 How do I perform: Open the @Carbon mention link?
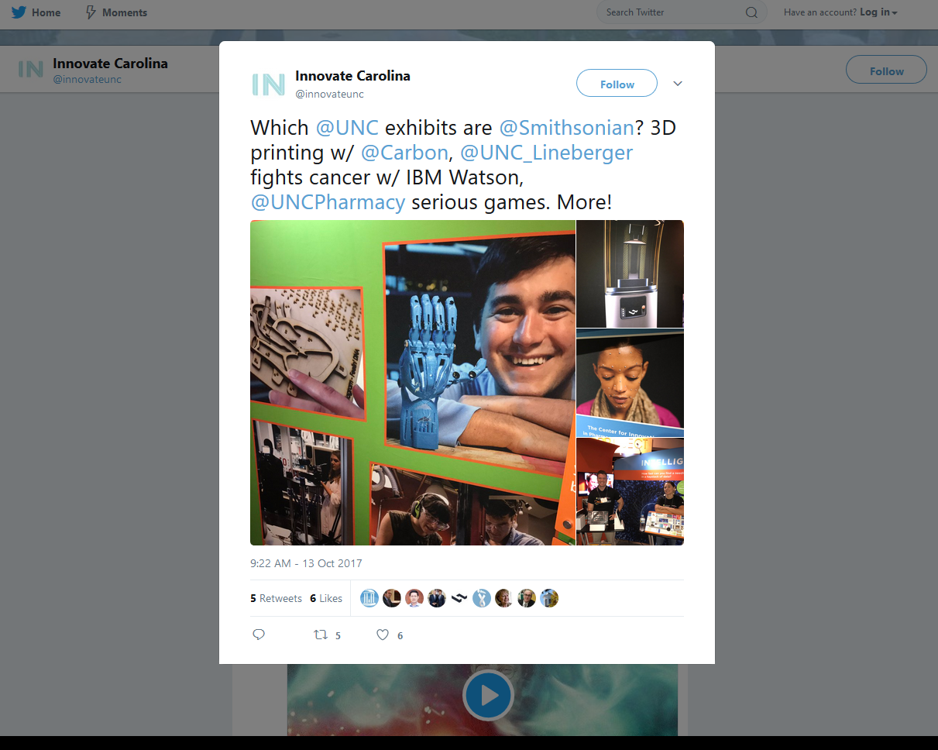coord(404,153)
